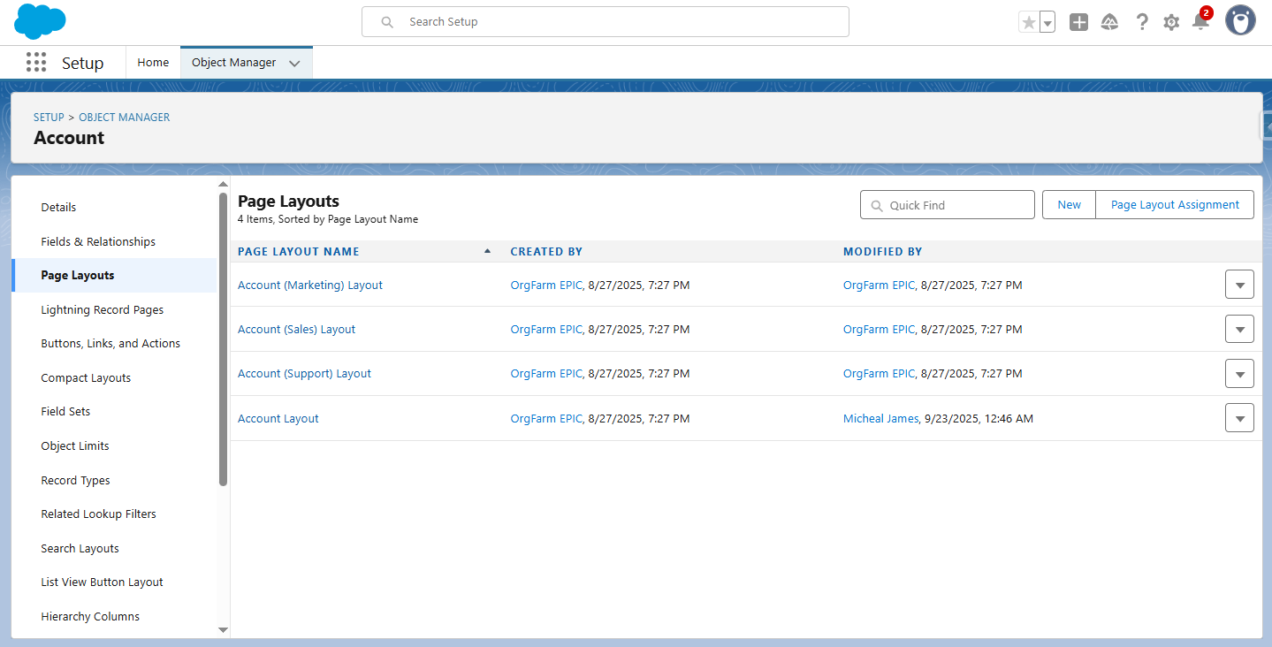1272x647 pixels.
Task: Open the Account Layout link
Action: click(278, 419)
